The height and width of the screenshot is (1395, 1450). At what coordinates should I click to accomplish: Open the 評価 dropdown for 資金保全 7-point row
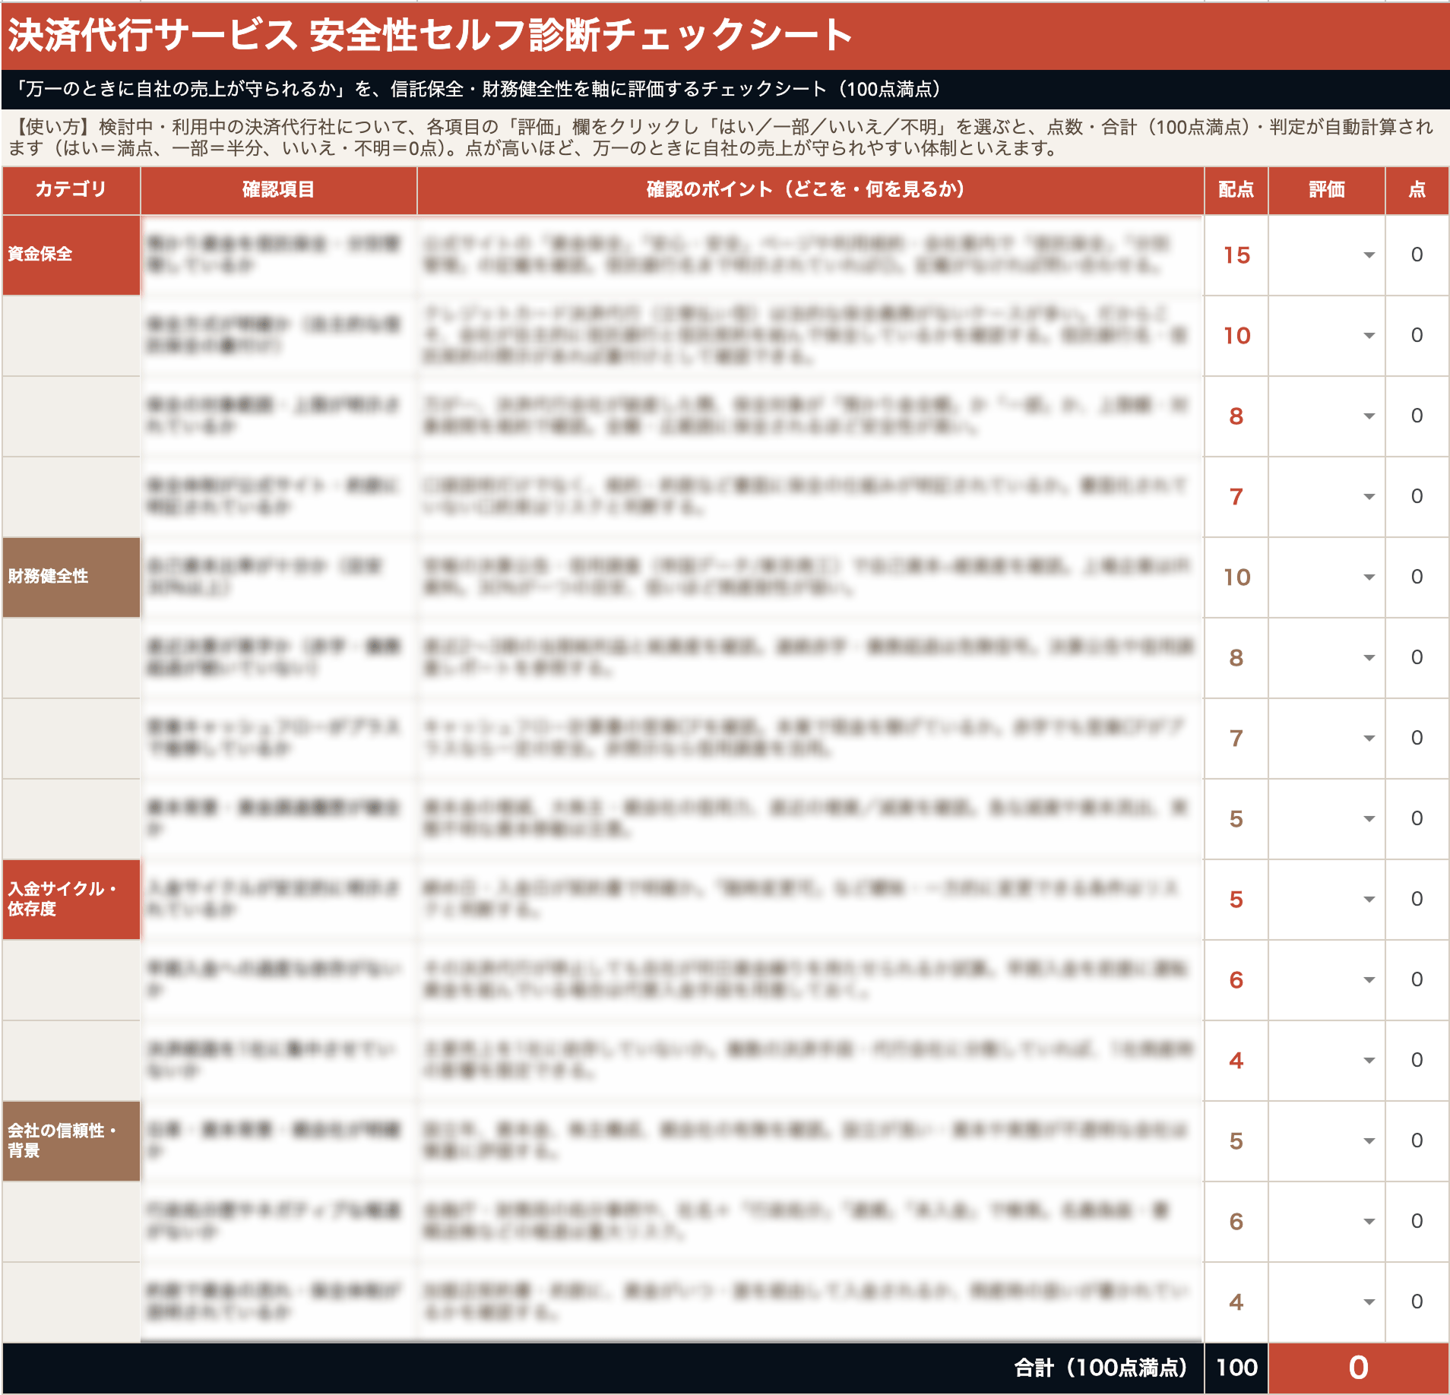pos(1369,496)
